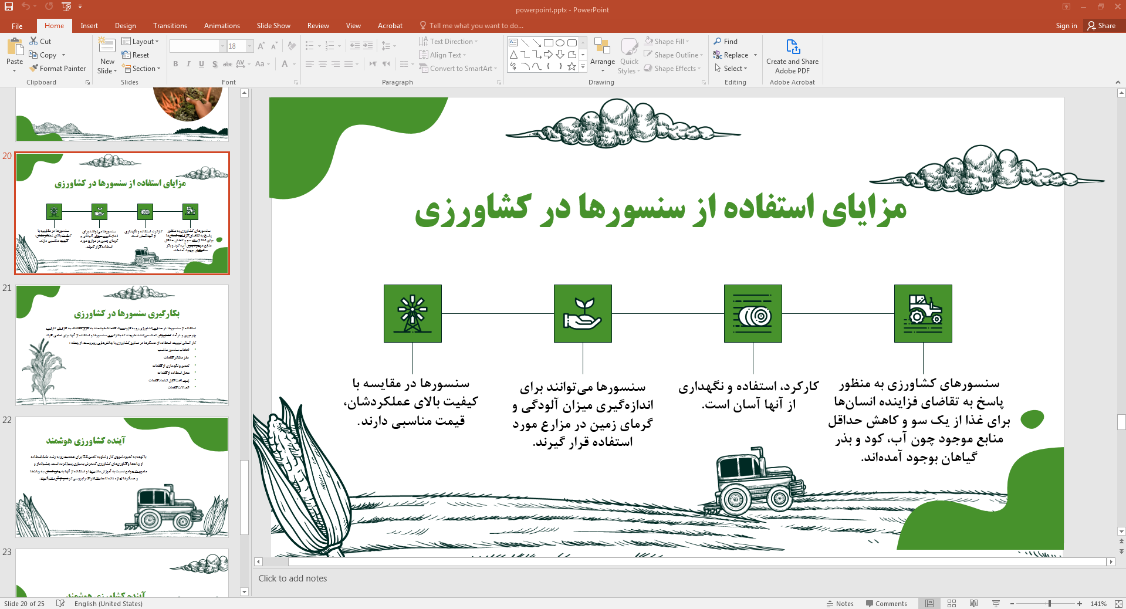Toggle Bold formatting
The height and width of the screenshot is (609, 1126).
click(175, 64)
